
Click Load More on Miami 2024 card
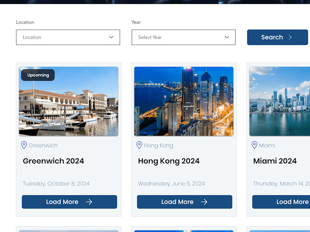click(x=281, y=202)
